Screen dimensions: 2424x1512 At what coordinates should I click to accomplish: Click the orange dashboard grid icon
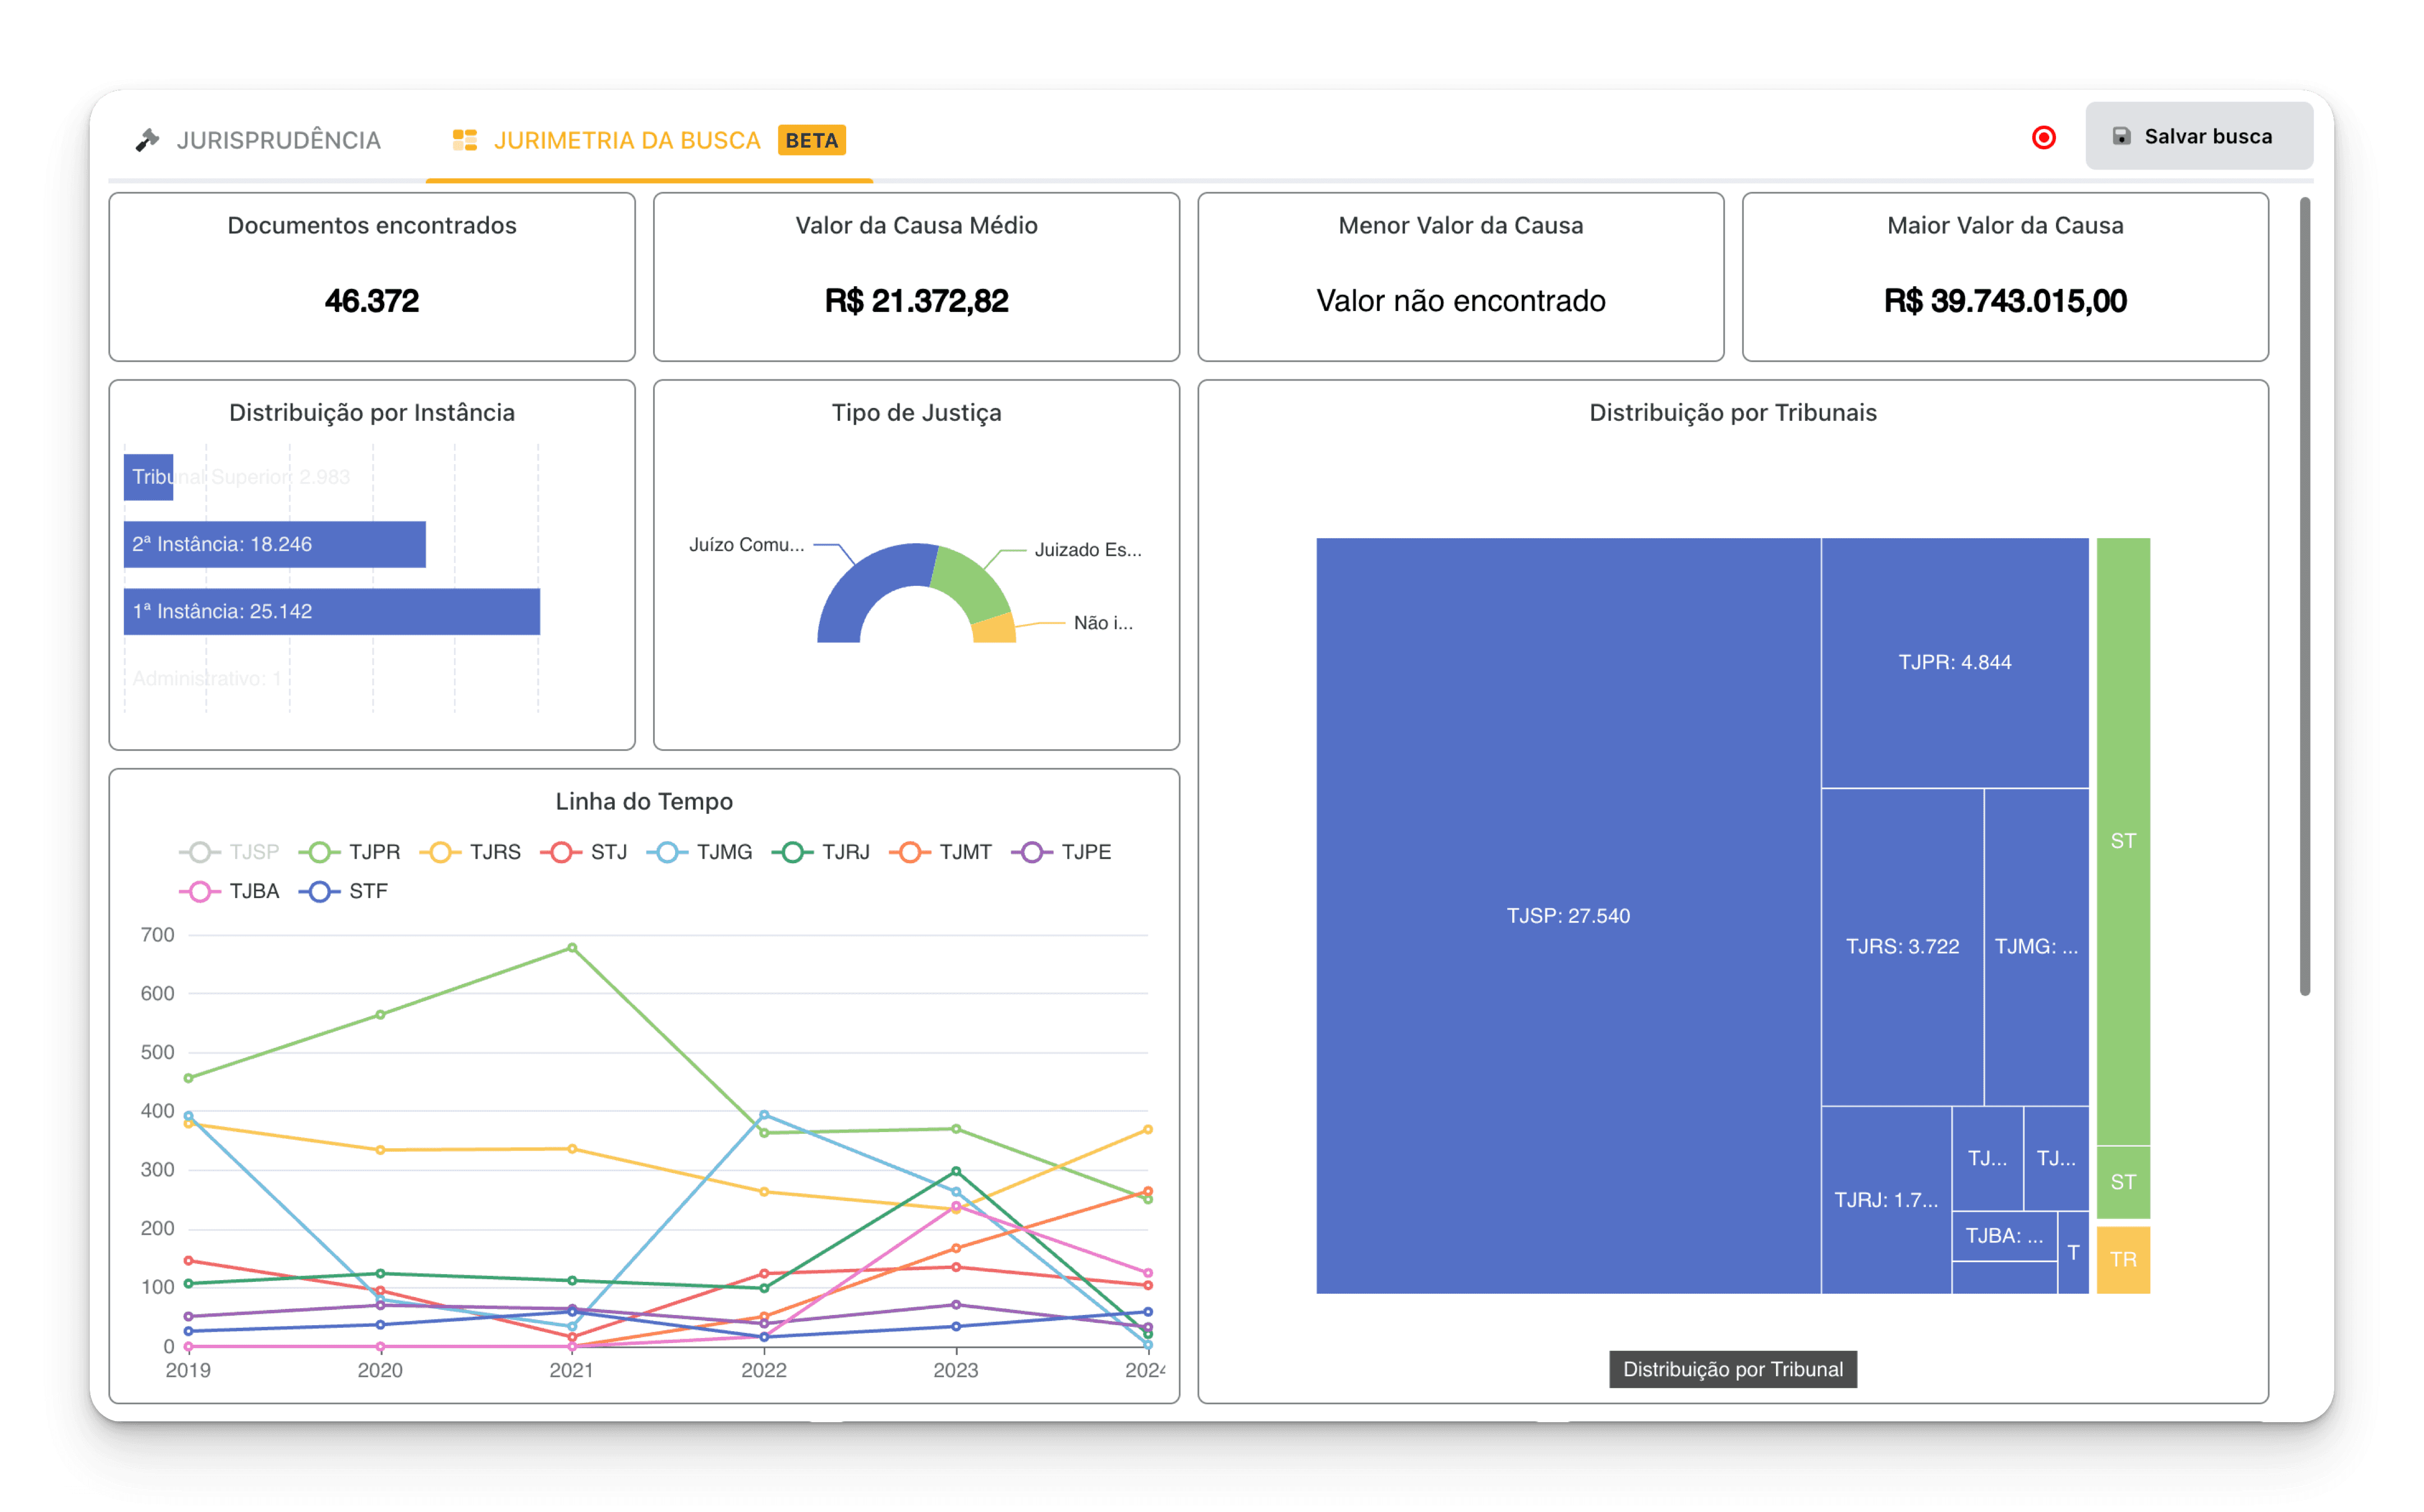[465, 140]
